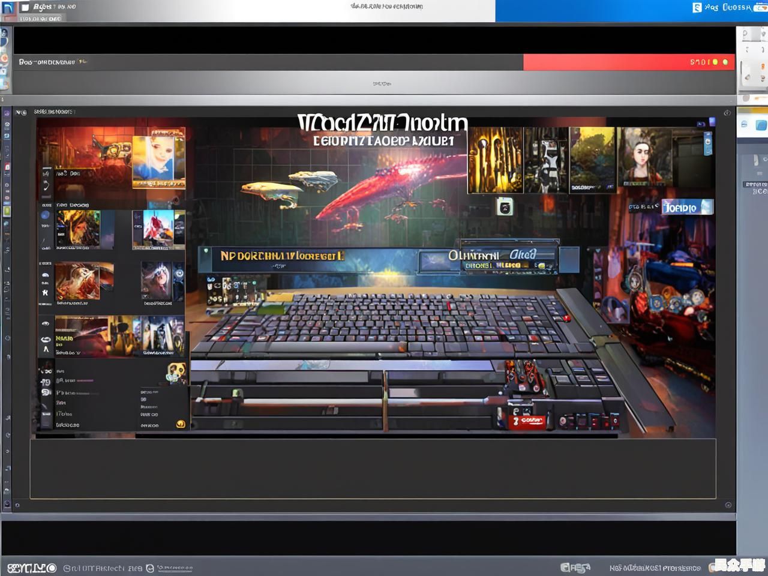This screenshot has width=768, height=576.
Task: Open the green landscape painting thumbnail
Action: [593, 160]
